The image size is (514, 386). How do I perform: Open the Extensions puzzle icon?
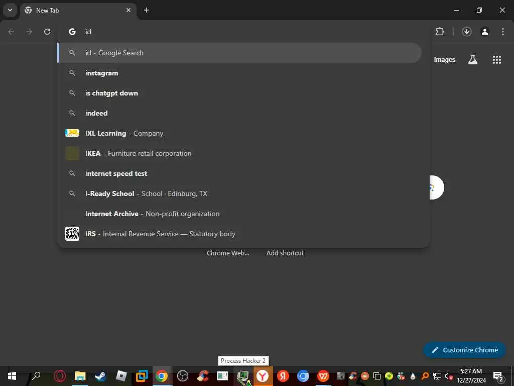440,32
